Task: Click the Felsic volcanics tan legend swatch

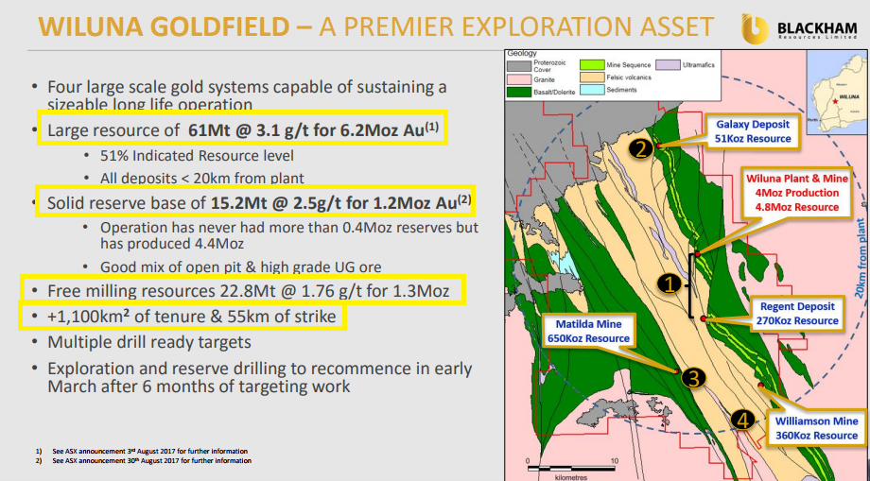Action: point(591,78)
